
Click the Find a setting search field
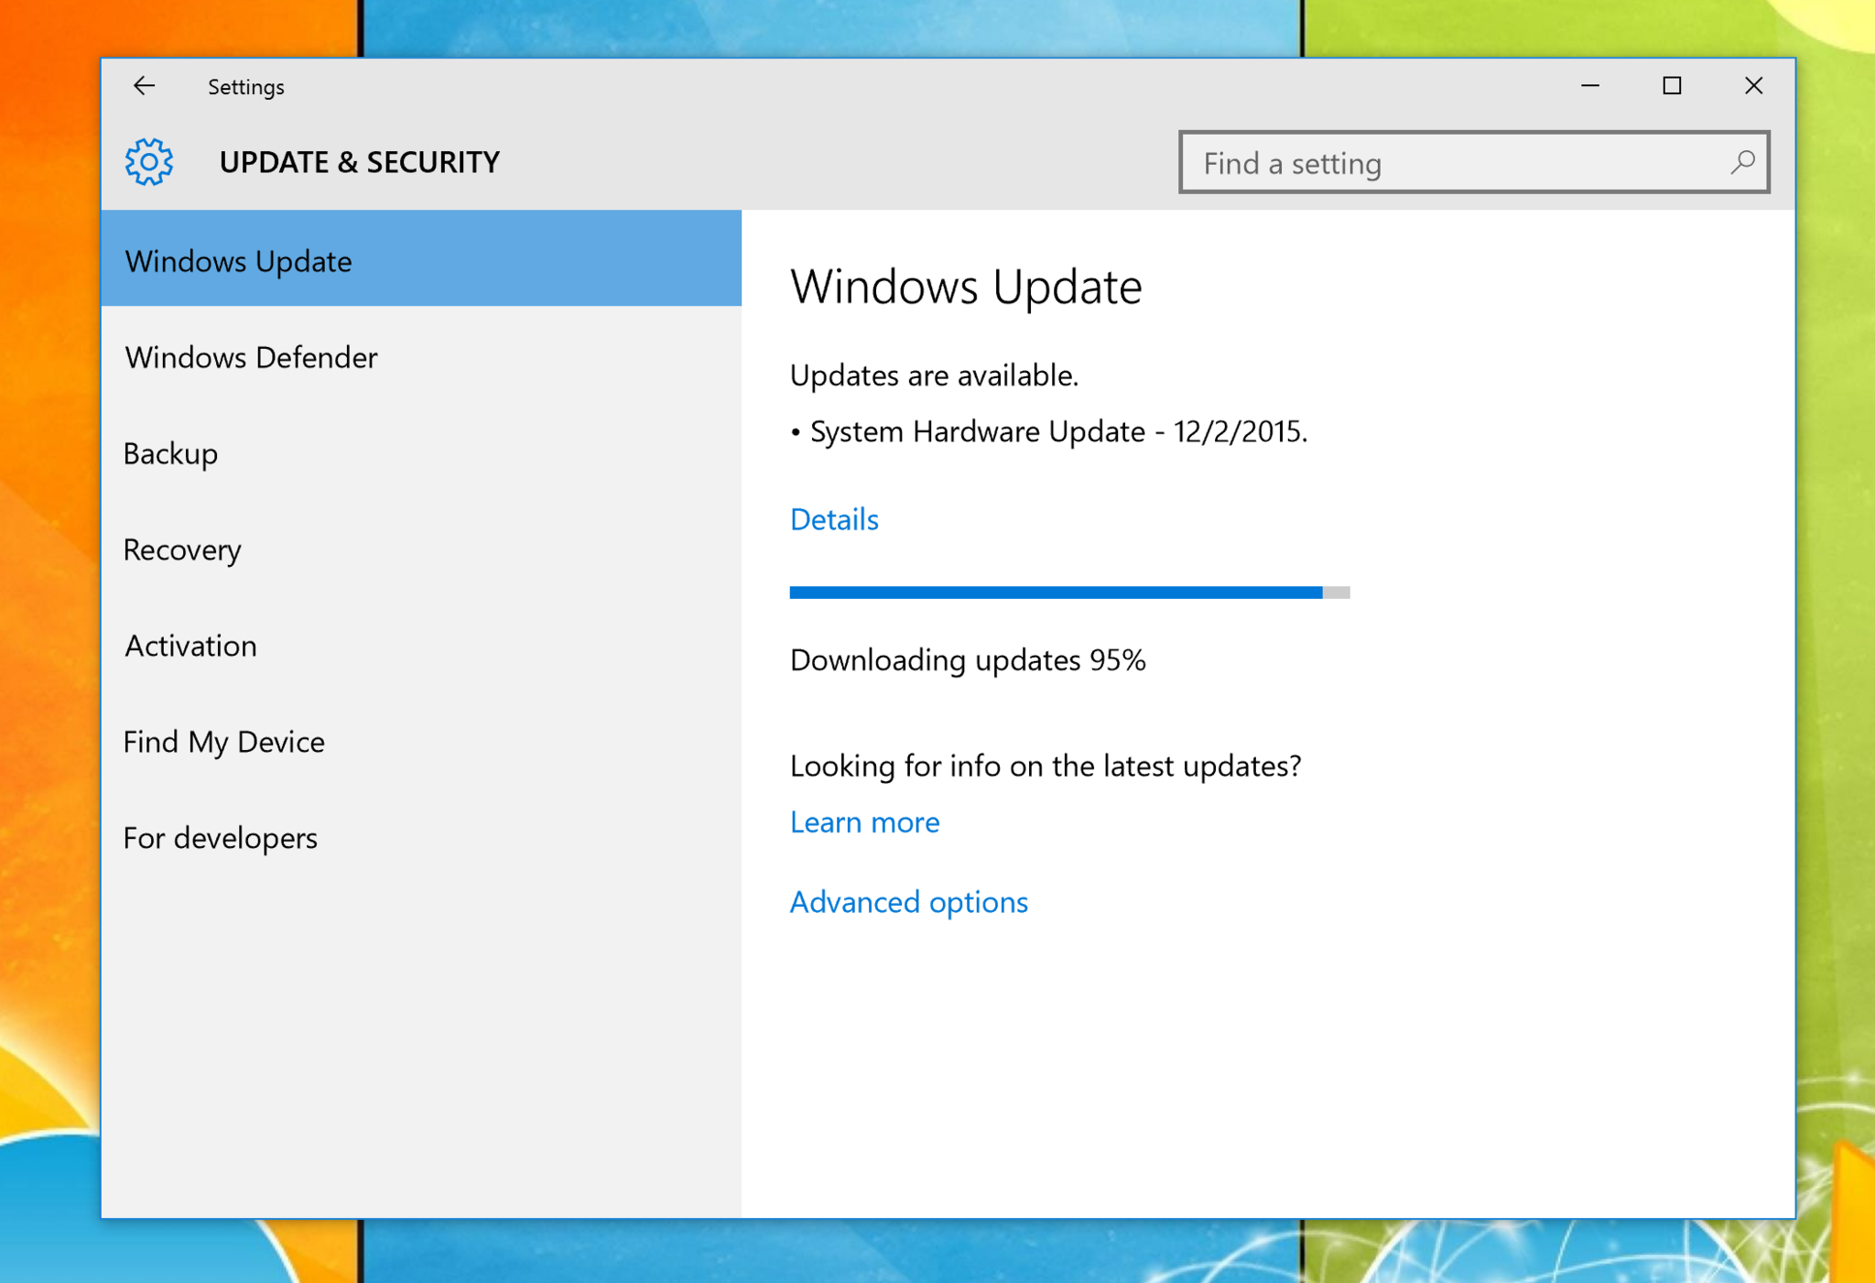pyautogui.click(x=1473, y=162)
